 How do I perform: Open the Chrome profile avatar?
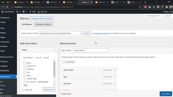coord(171,7)
